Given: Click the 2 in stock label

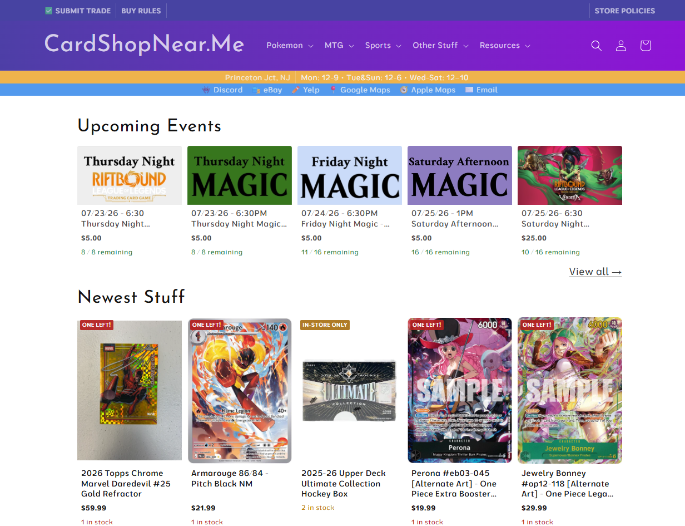Looking at the screenshot, I should pos(318,508).
